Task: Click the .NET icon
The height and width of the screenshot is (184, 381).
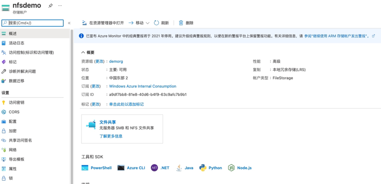Action: tap(154, 168)
